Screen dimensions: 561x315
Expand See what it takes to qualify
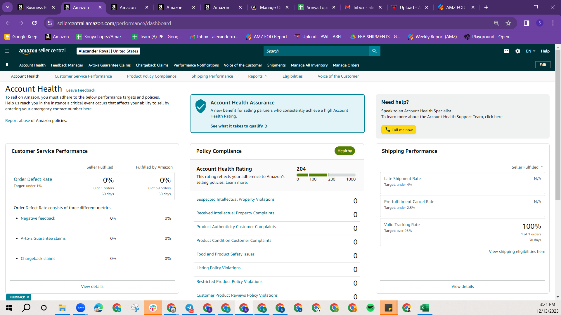[x=239, y=126]
